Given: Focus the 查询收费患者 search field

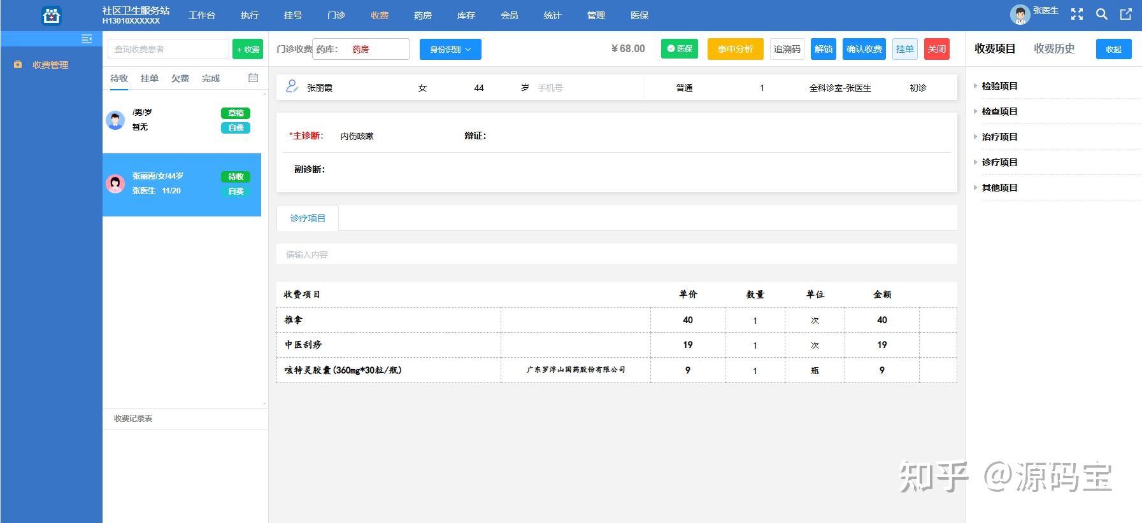Looking at the screenshot, I should pos(168,49).
